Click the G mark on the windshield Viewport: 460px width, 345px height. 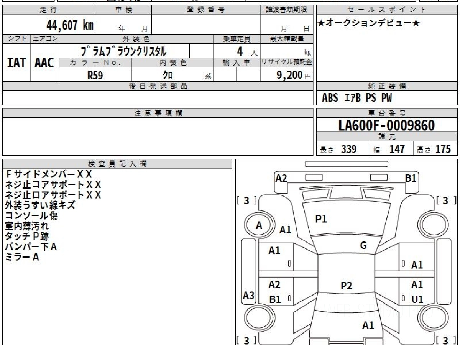point(363,246)
